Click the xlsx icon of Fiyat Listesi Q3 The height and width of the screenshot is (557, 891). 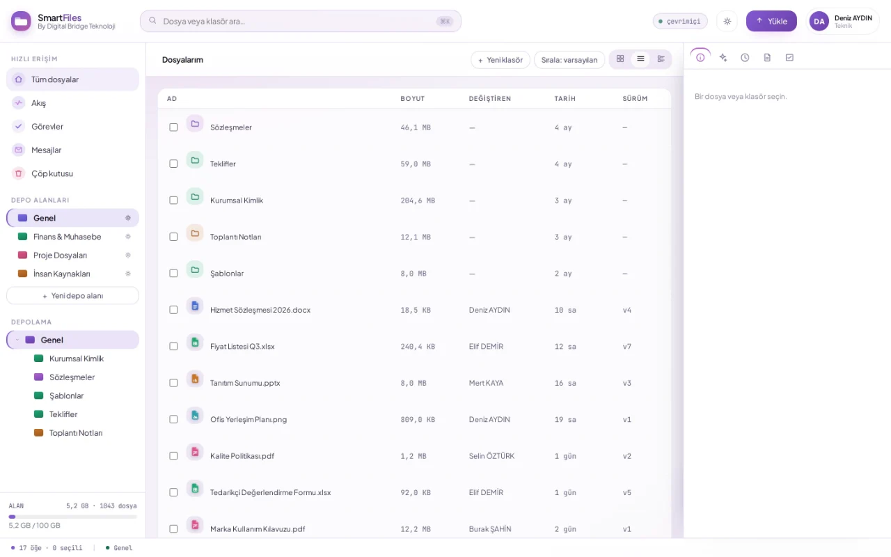195,343
